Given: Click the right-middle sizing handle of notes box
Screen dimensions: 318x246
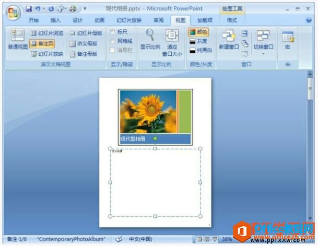Looking at the screenshot, I should click(200, 182).
